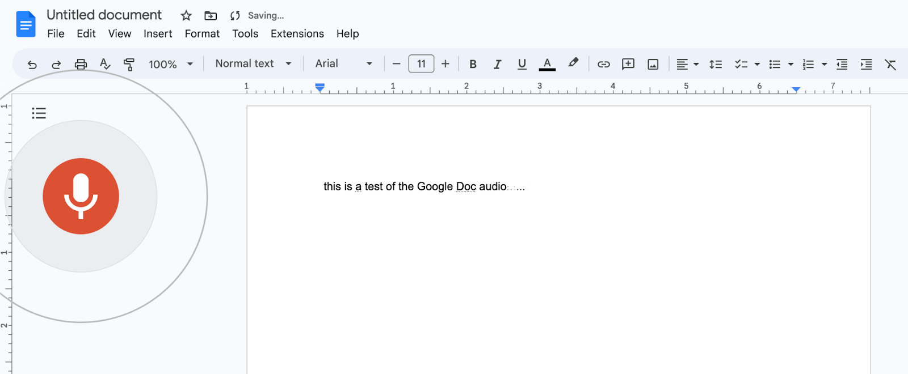This screenshot has width=908, height=374.
Task: Open the Extensions menu
Action: click(x=297, y=33)
